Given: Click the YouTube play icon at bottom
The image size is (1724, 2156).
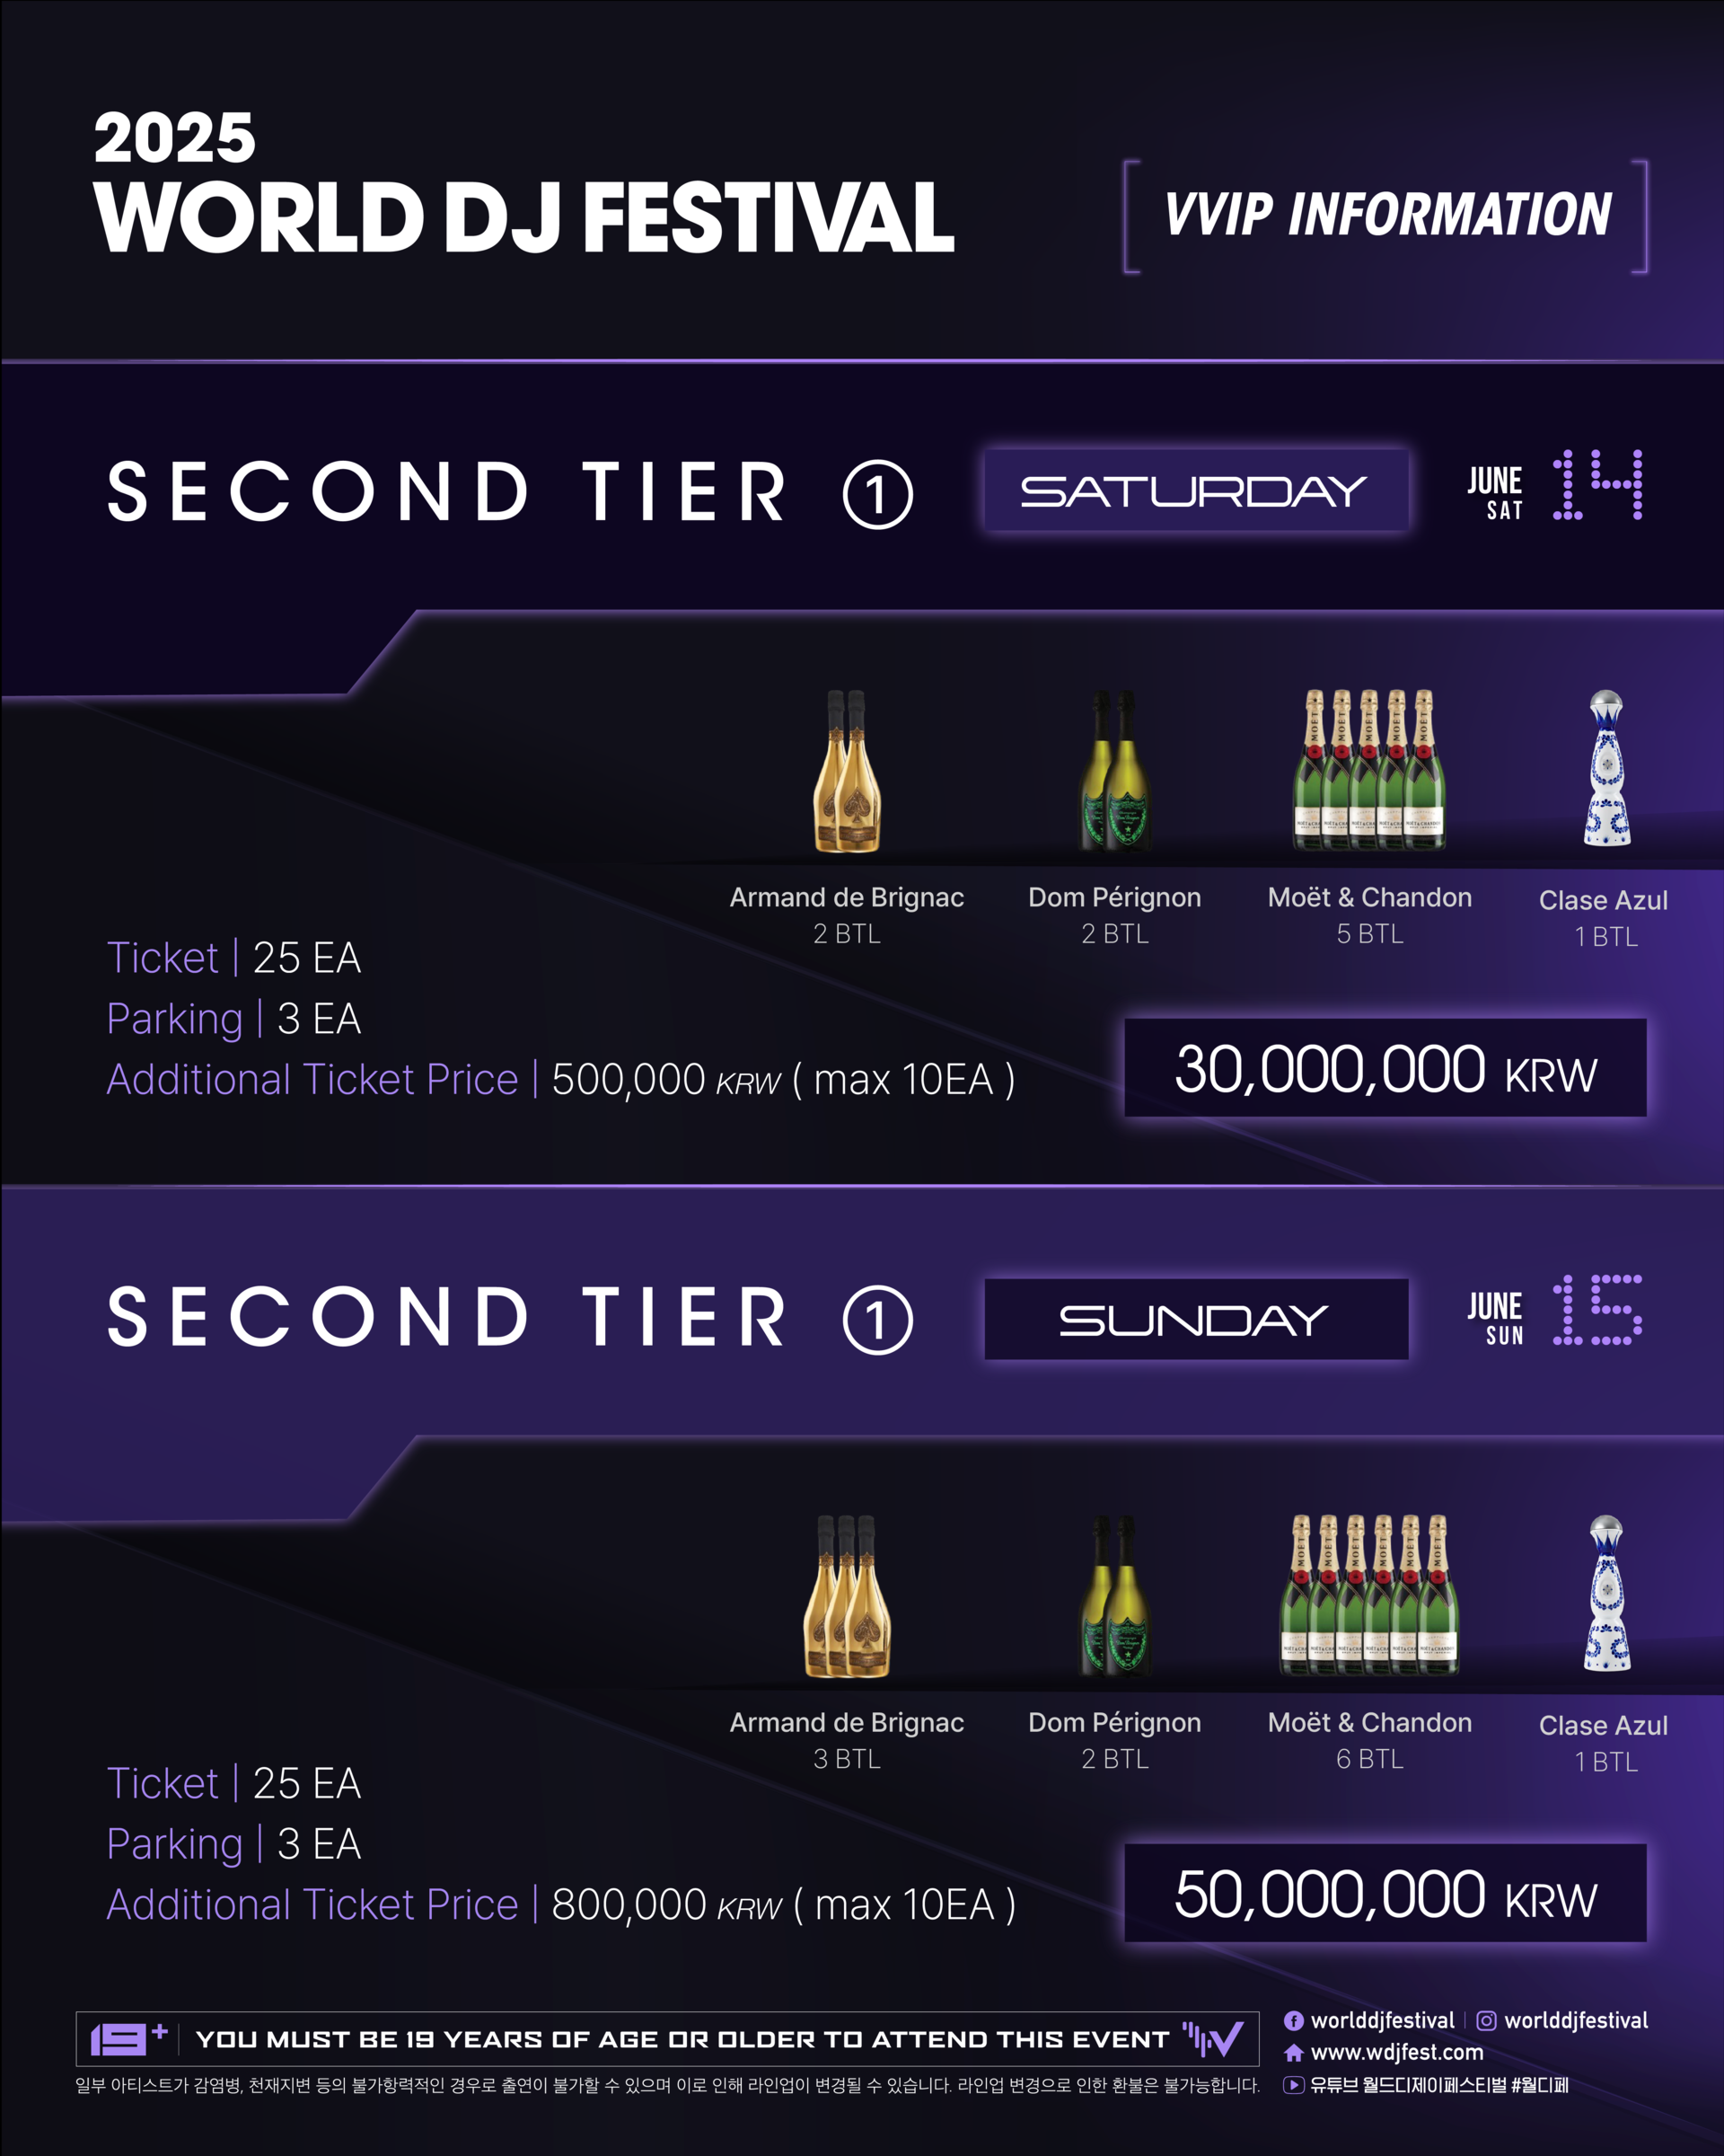Looking at the screenshot, I should tap(1293, 2085).
